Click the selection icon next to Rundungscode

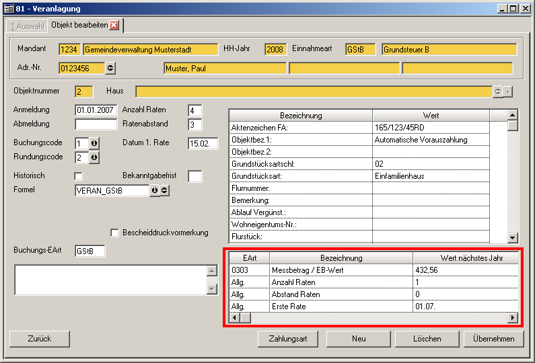[94, 157]
